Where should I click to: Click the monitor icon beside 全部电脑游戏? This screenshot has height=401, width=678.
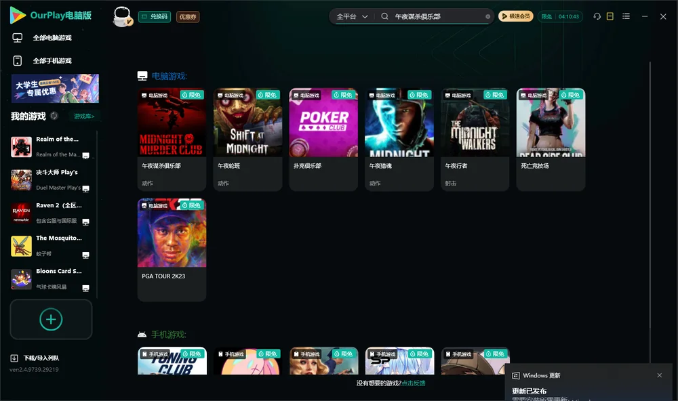point(18,38)
